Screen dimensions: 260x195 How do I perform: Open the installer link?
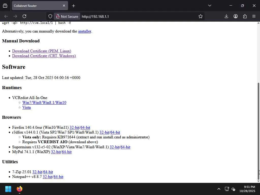[x=85, y=31]
